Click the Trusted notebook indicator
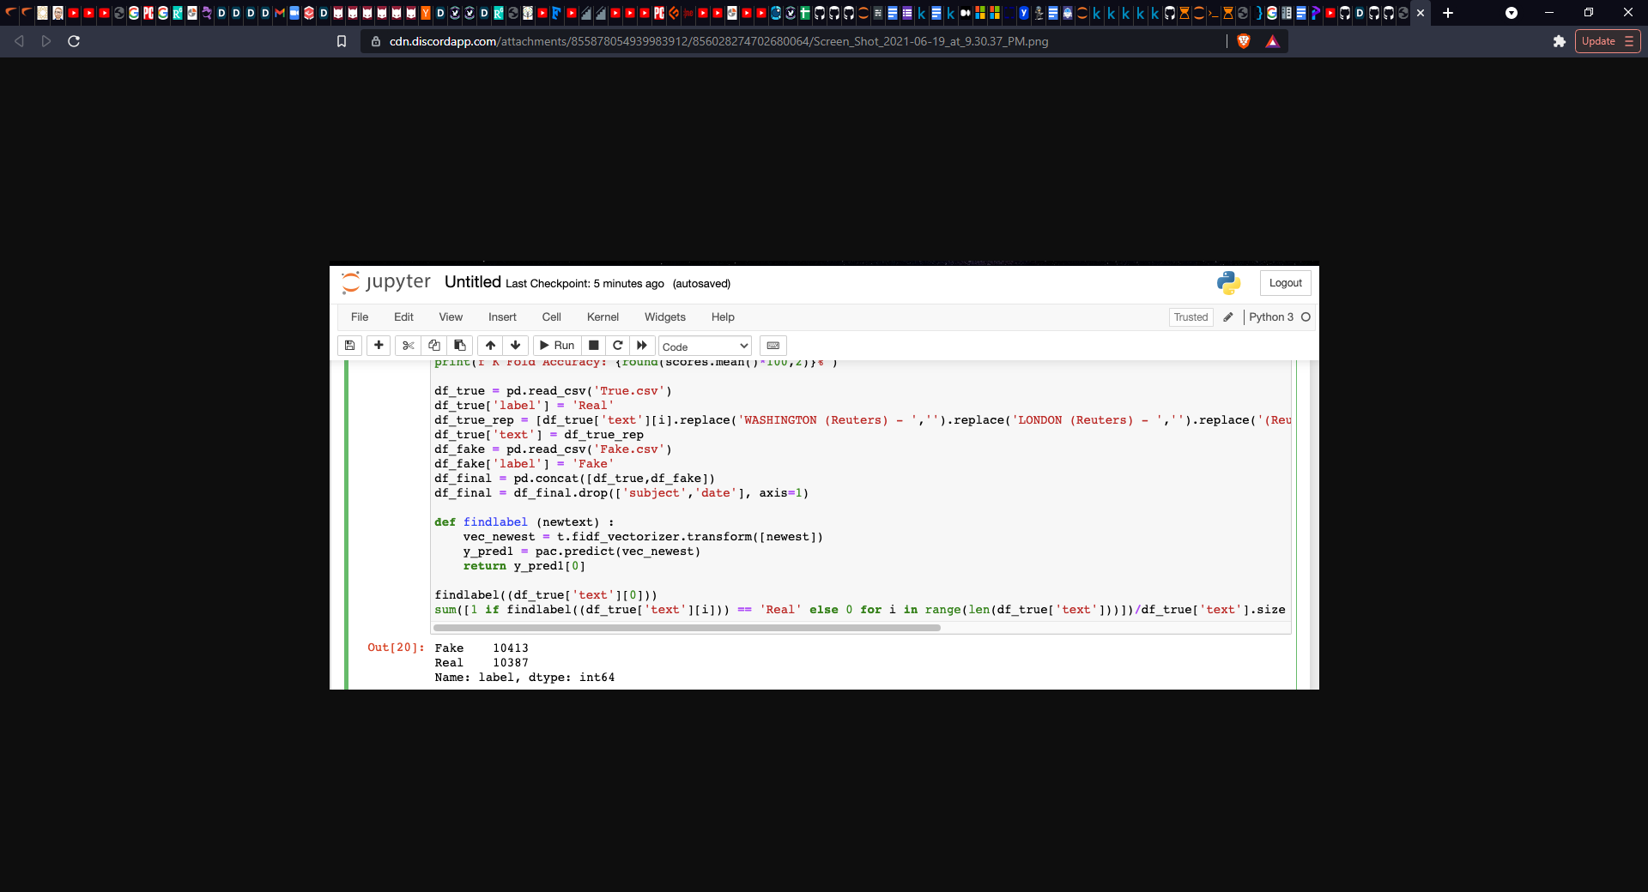The image size is (1648, 892). [x=1191, y=317]
